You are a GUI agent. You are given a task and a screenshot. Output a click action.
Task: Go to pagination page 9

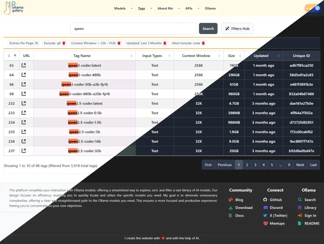tap(289, 165)
